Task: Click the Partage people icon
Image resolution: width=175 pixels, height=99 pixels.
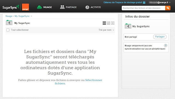Action: (x=62, y=7)
